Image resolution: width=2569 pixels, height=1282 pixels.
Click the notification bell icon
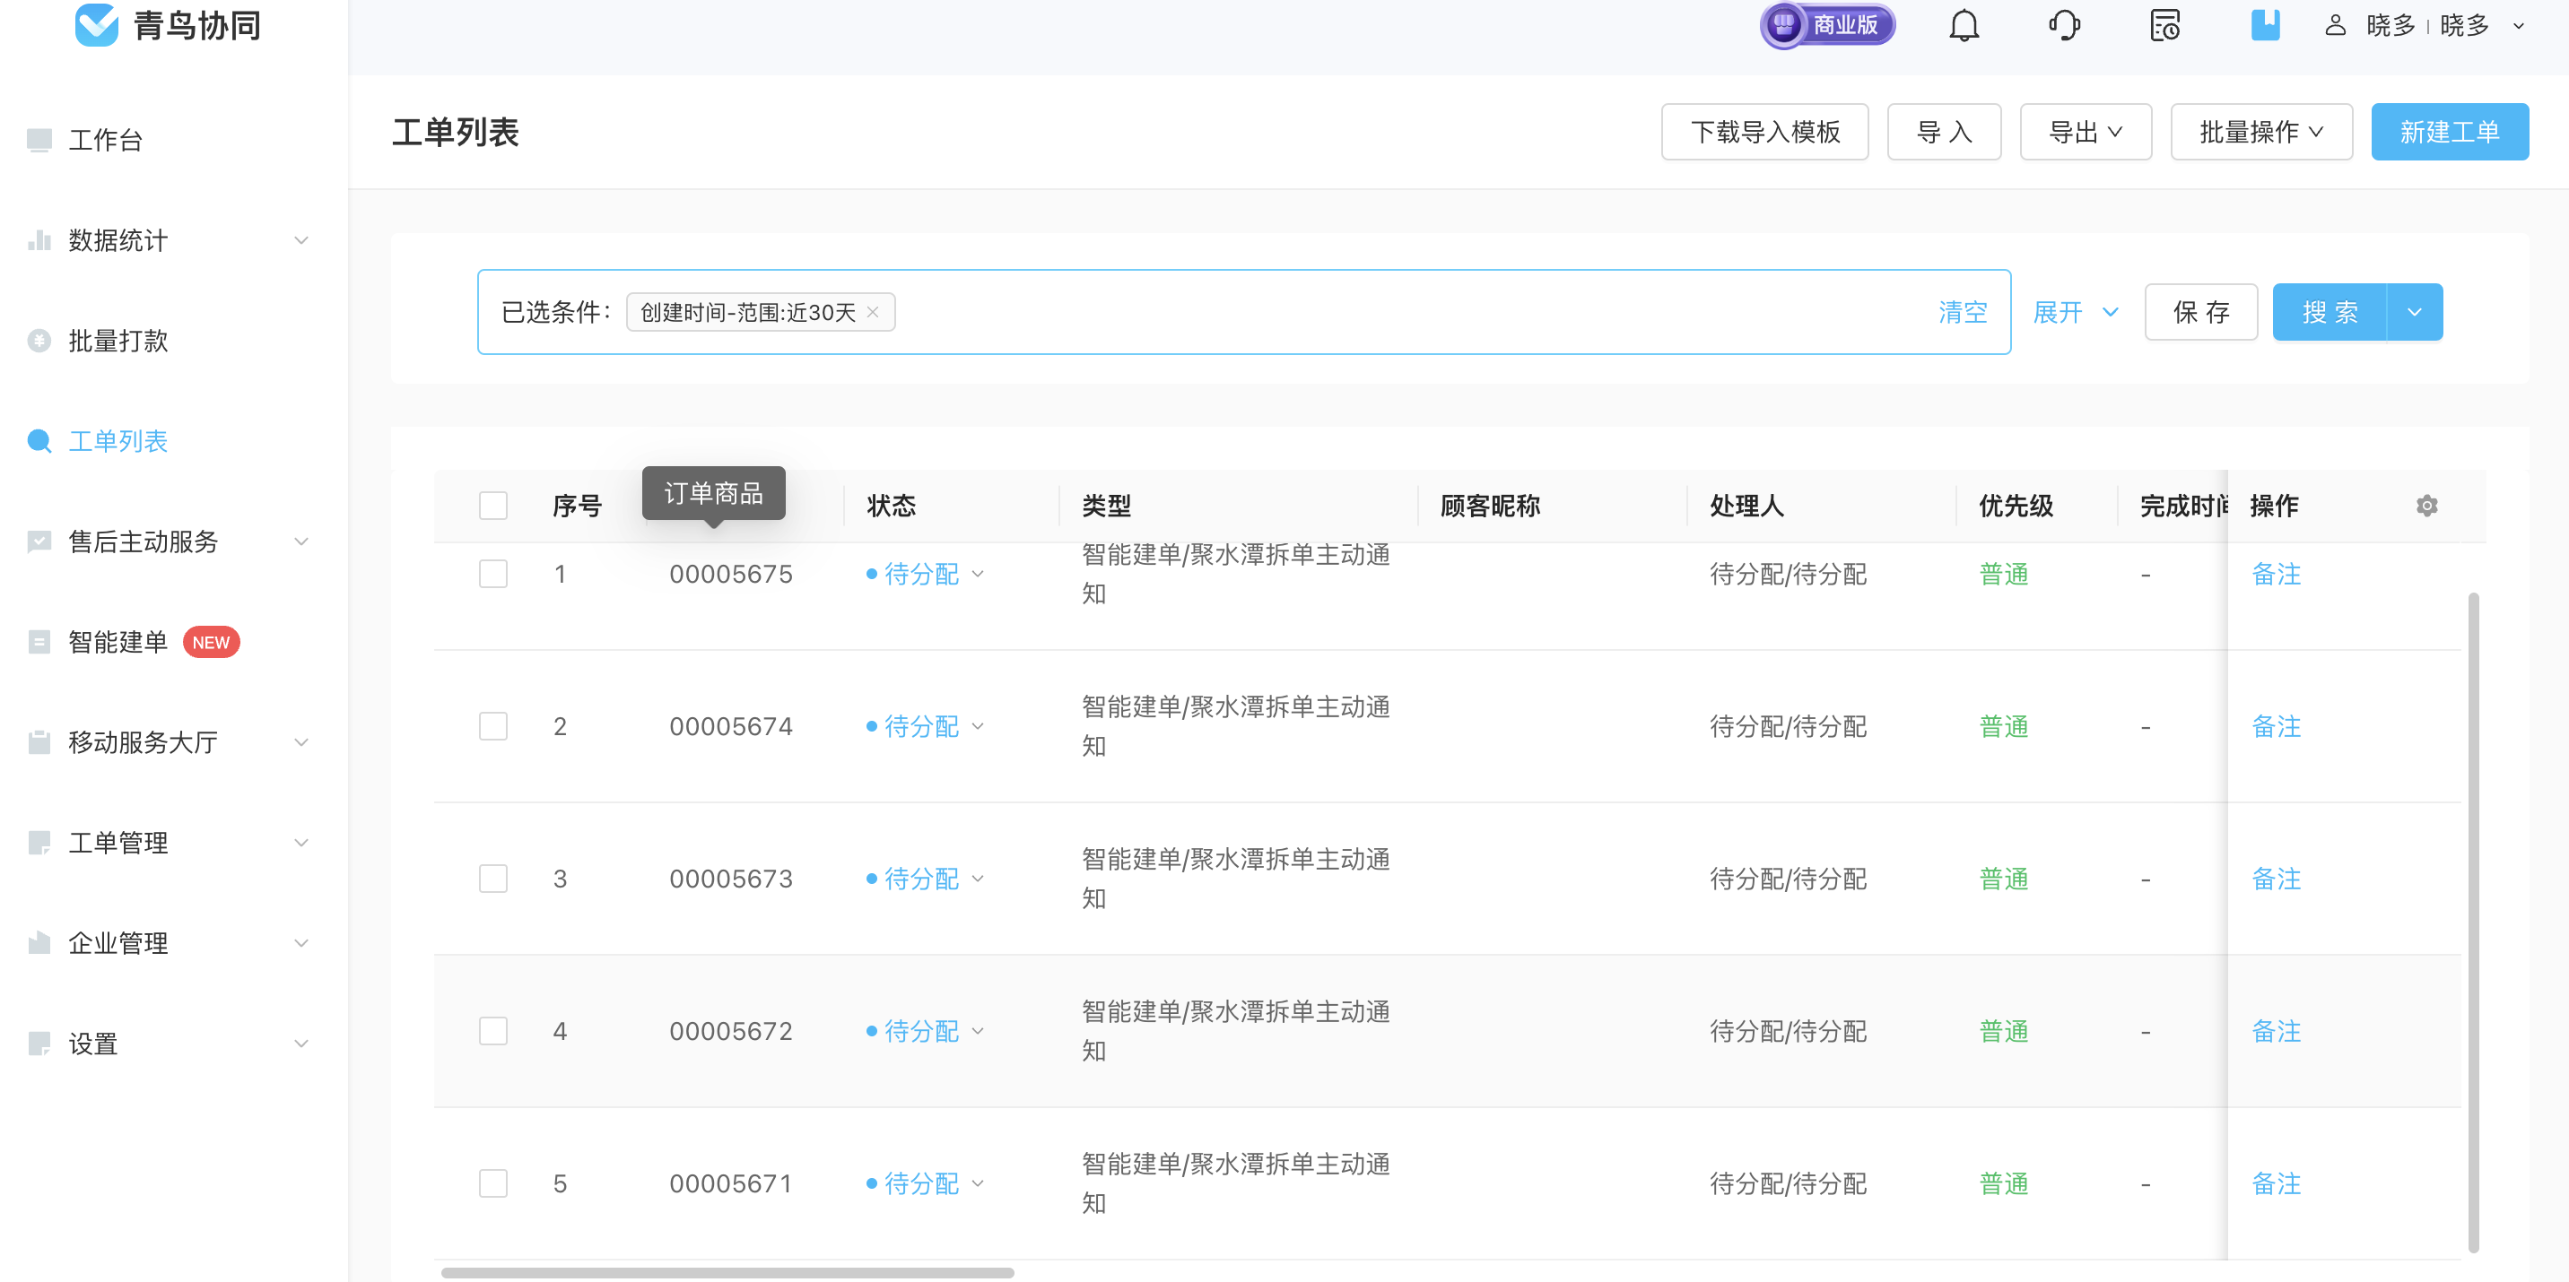click(1964, 25)
